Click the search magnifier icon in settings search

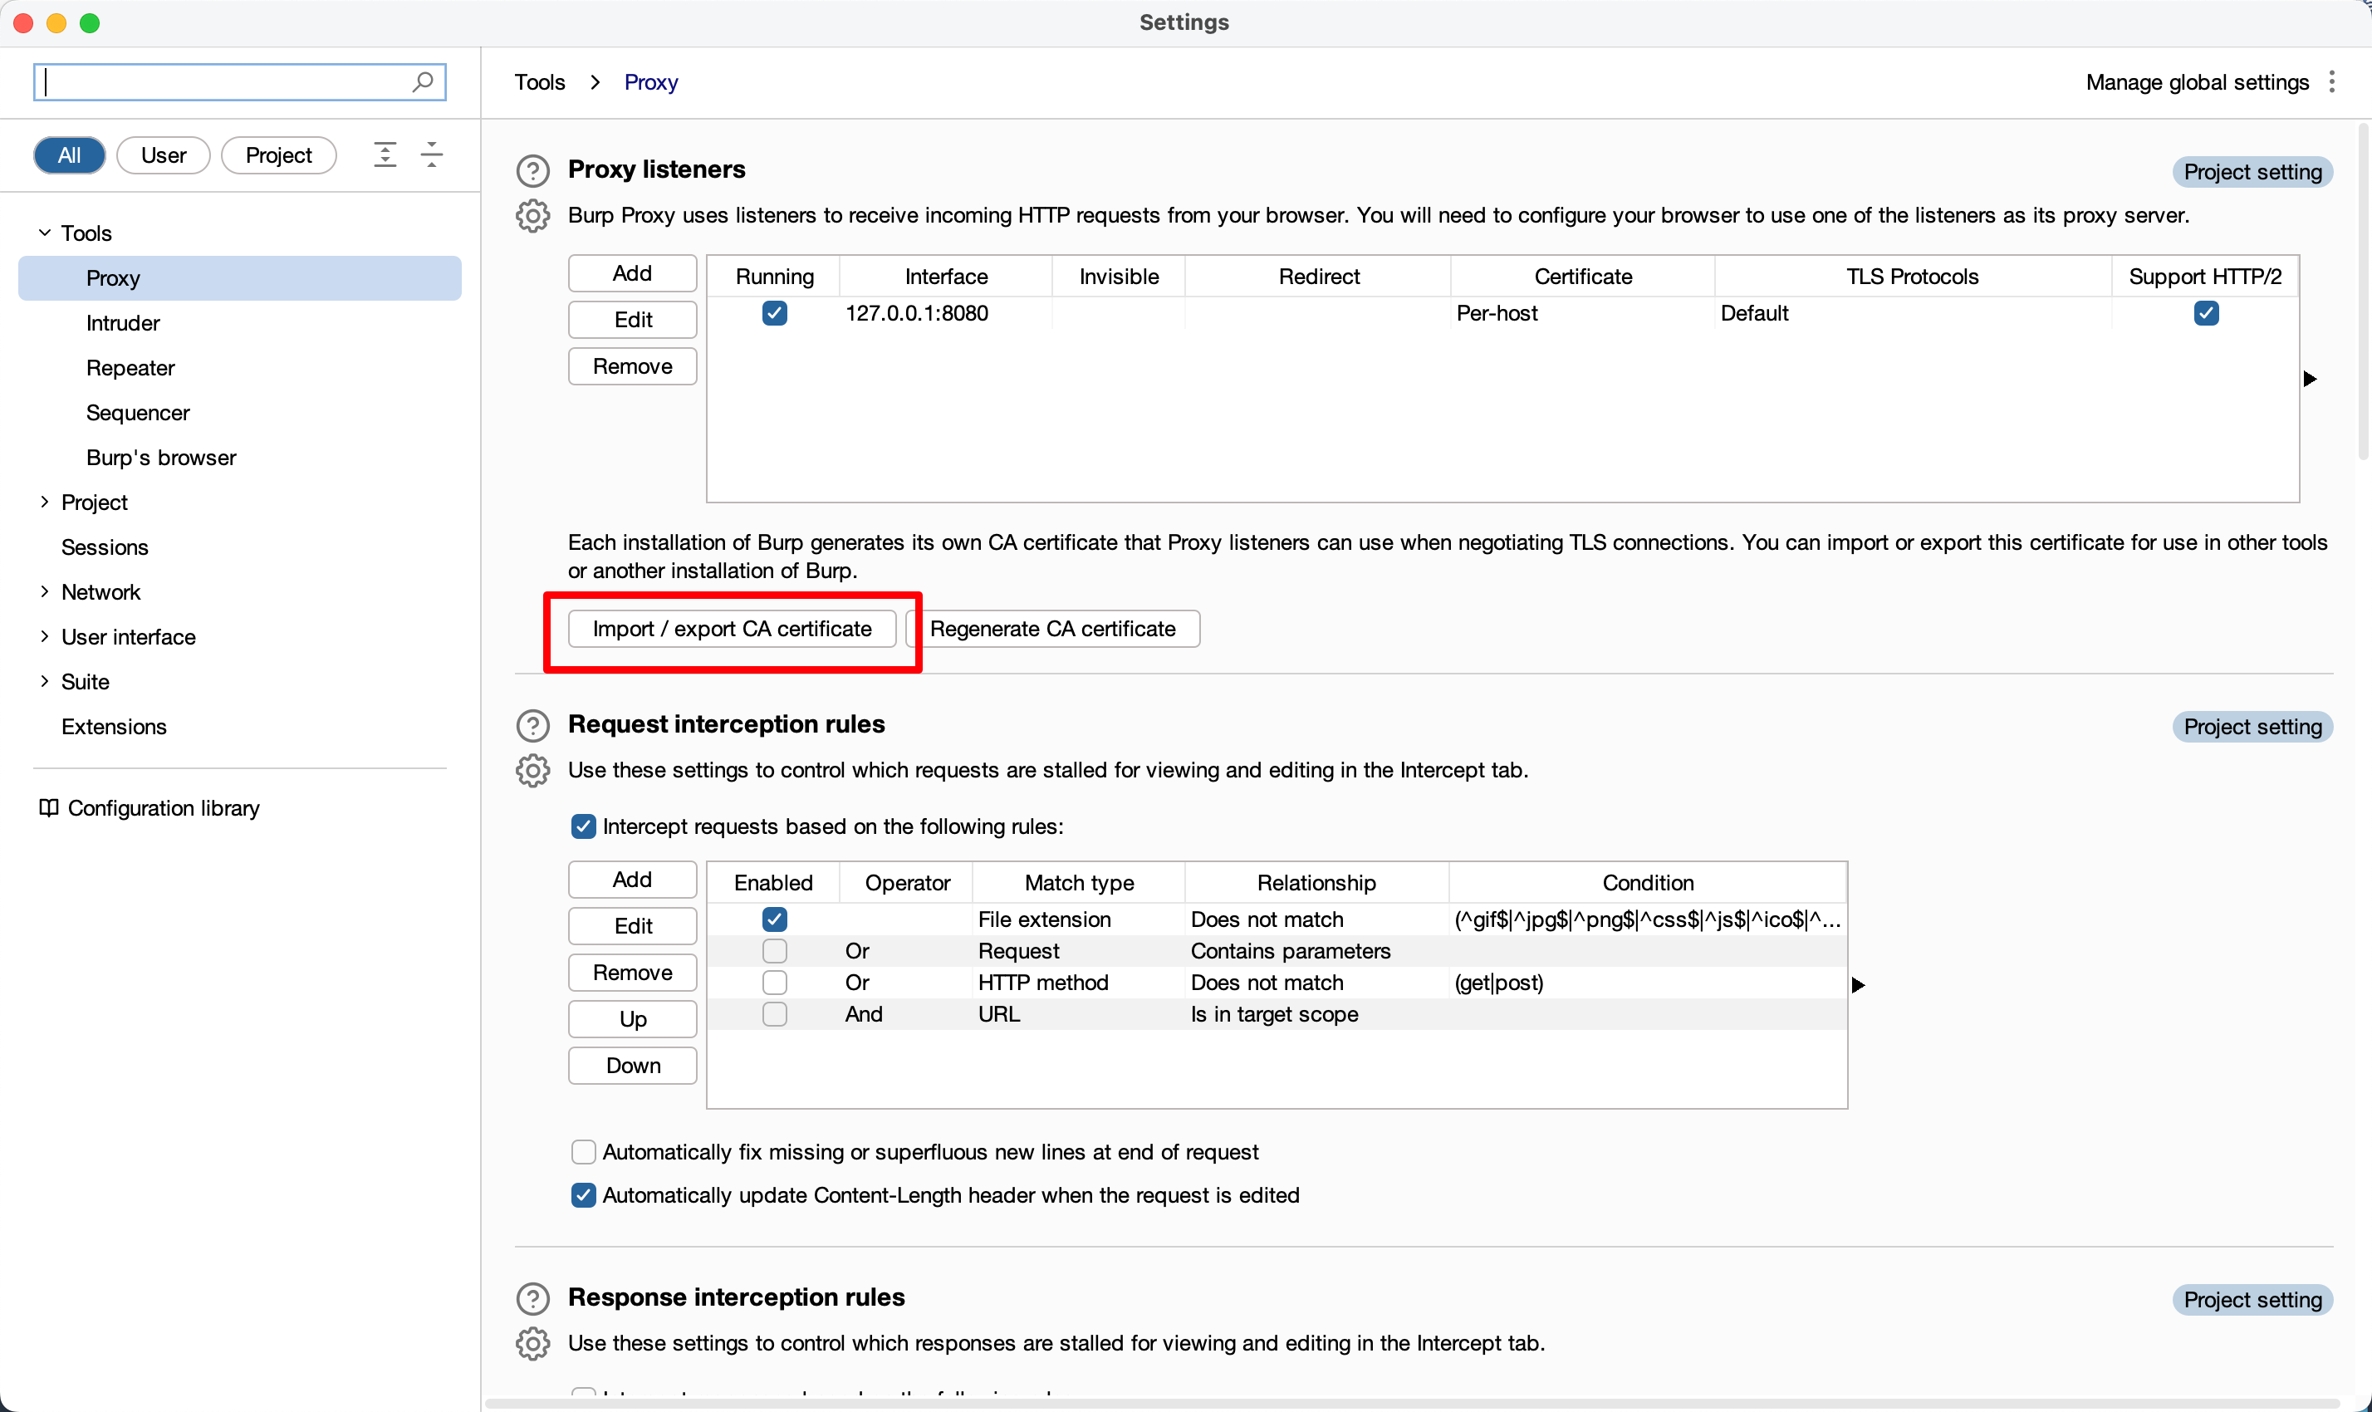pyautogui.click(x=423, y=82)
